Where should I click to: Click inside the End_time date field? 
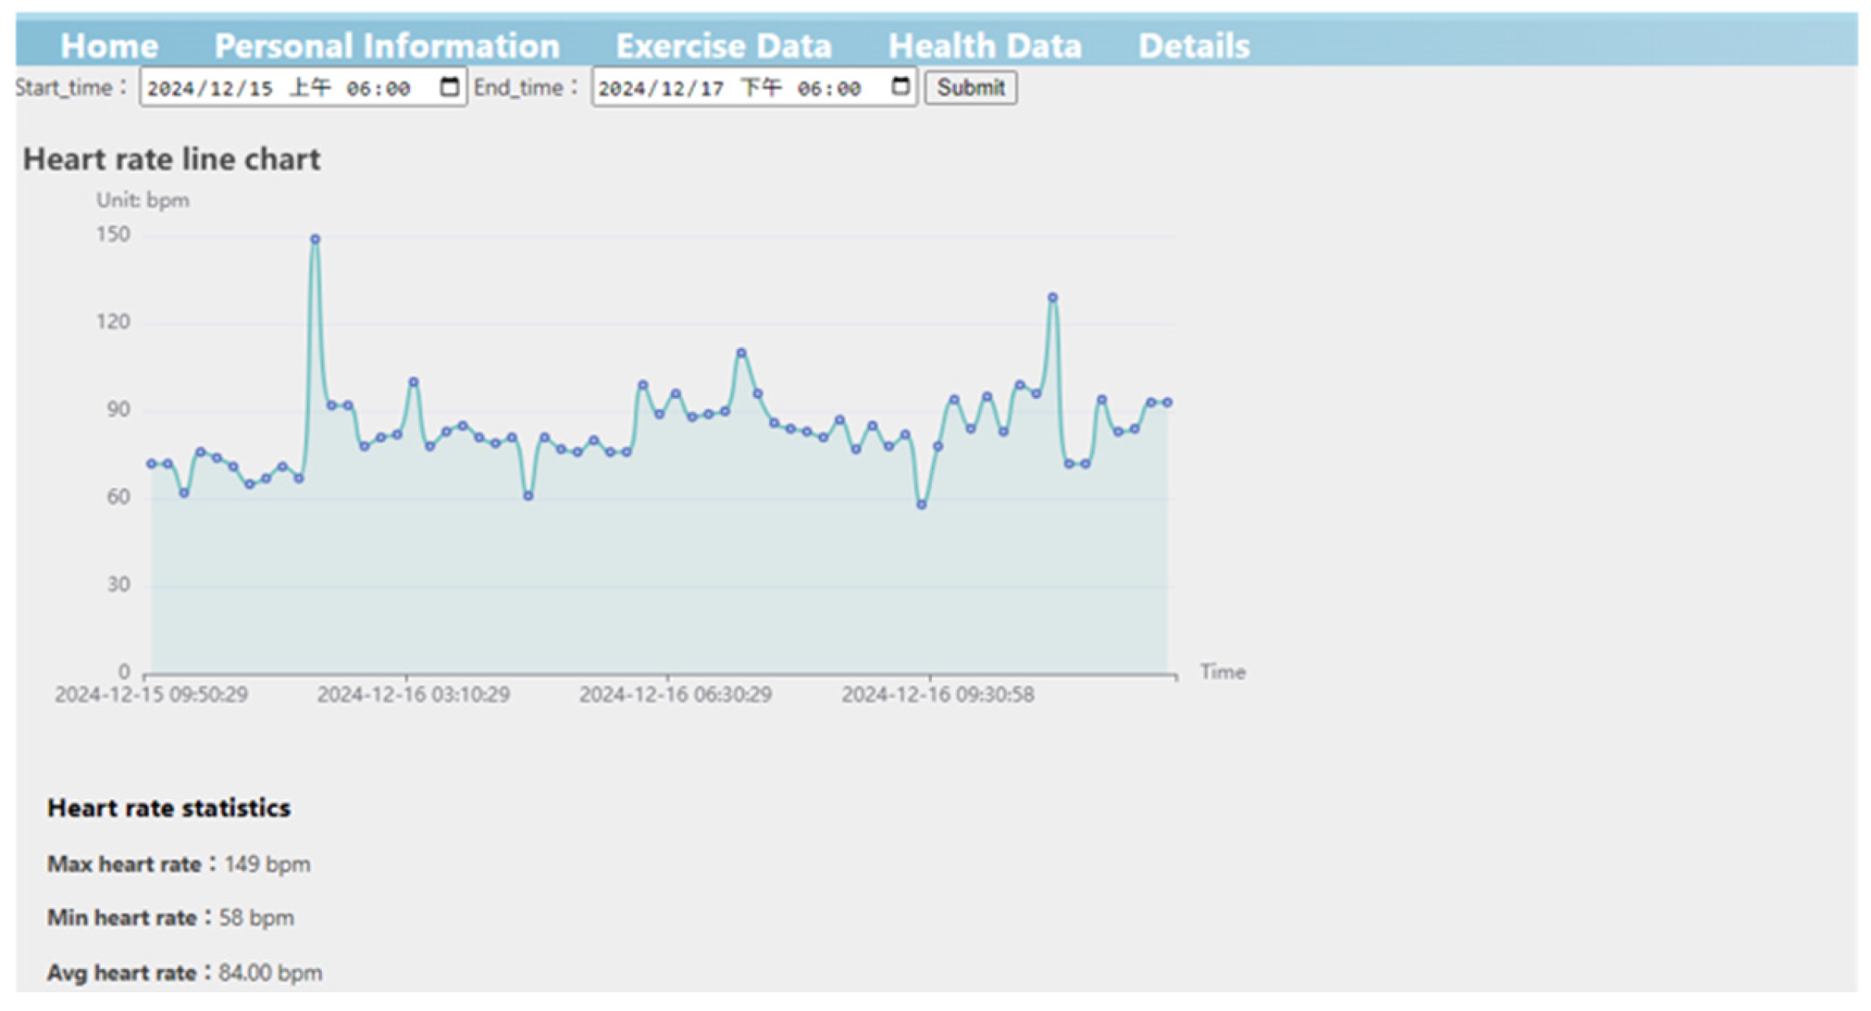click(733, 88)
